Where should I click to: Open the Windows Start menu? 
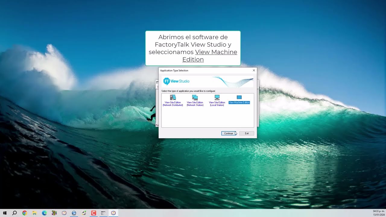tap(5, 213)
